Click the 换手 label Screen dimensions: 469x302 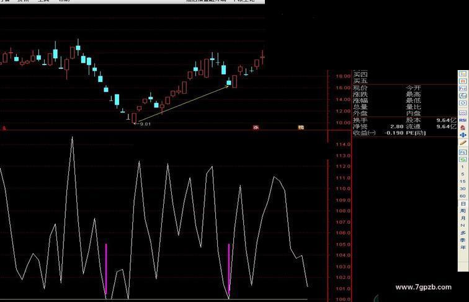pyautogui.click(x=360, y=120)
